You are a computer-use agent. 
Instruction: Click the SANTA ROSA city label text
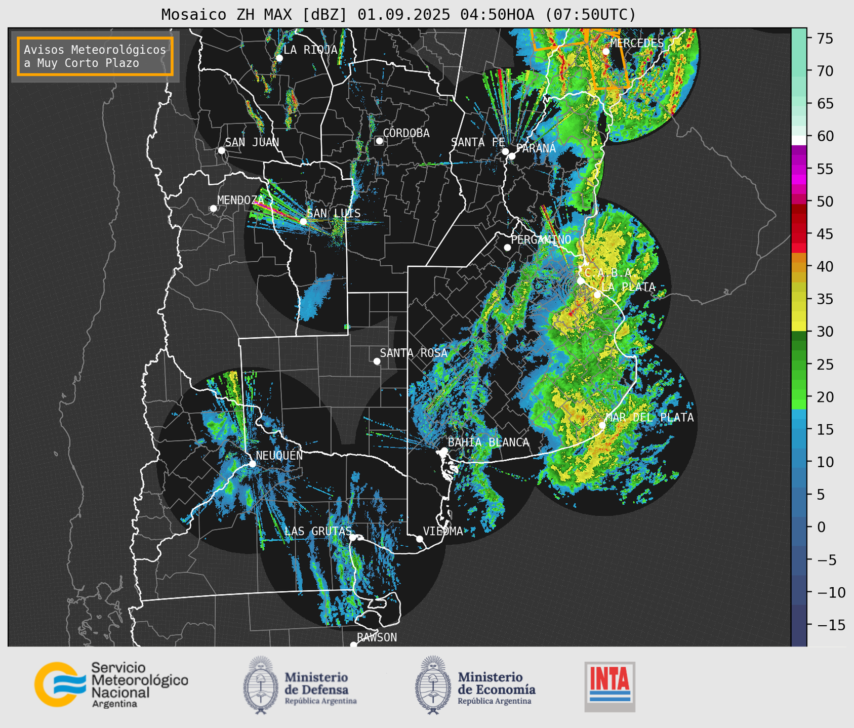414,353
